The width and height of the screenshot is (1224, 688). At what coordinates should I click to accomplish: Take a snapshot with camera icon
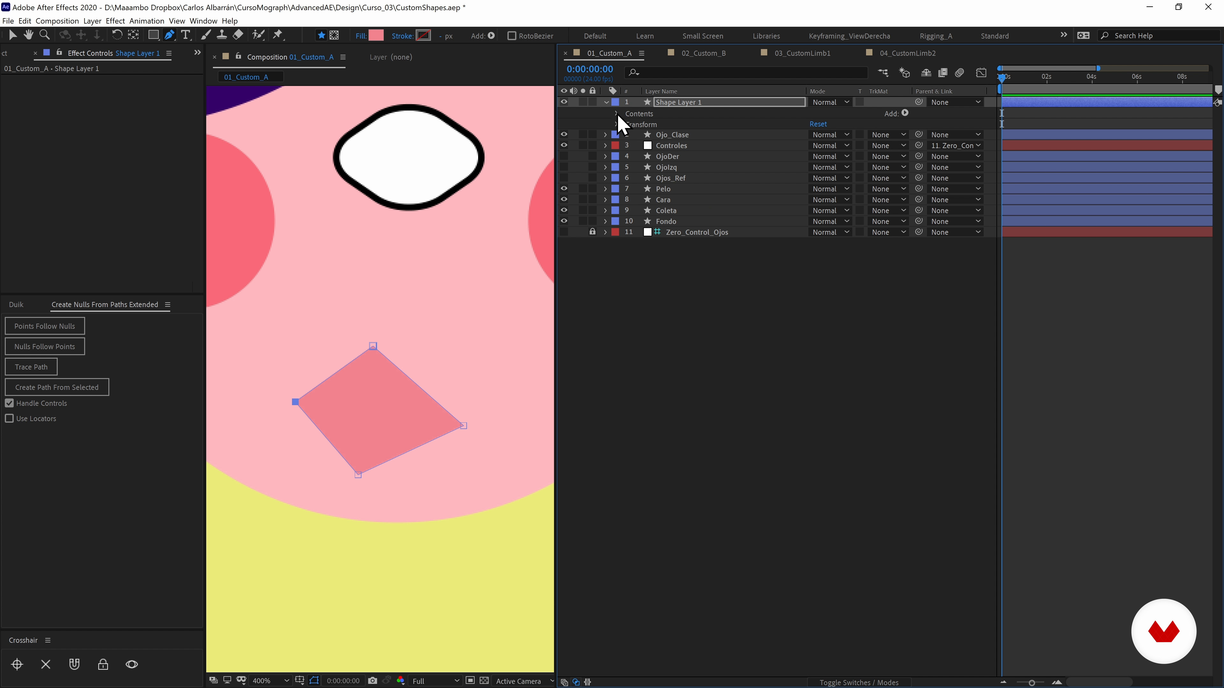pos(373,681)
